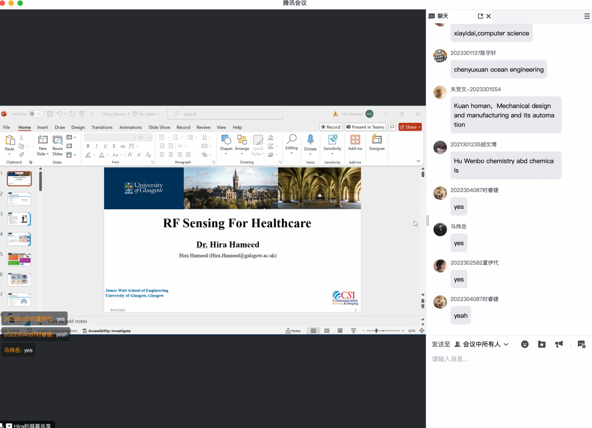Pop out the chat panel window
Image resolution: width=592 pixels, height=428 pixels.
pyautogui.click(x=480, y=16)
